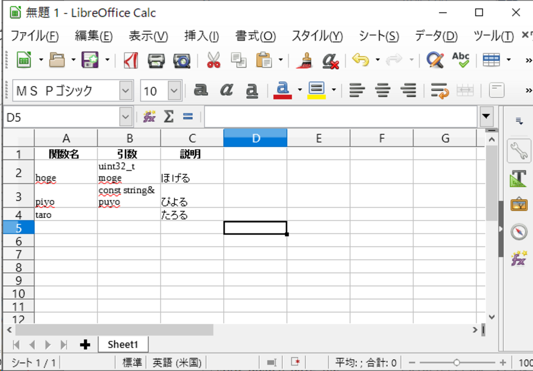533x371 pixels.
Task: Run the spelling checker
Action: pos(460,60)
